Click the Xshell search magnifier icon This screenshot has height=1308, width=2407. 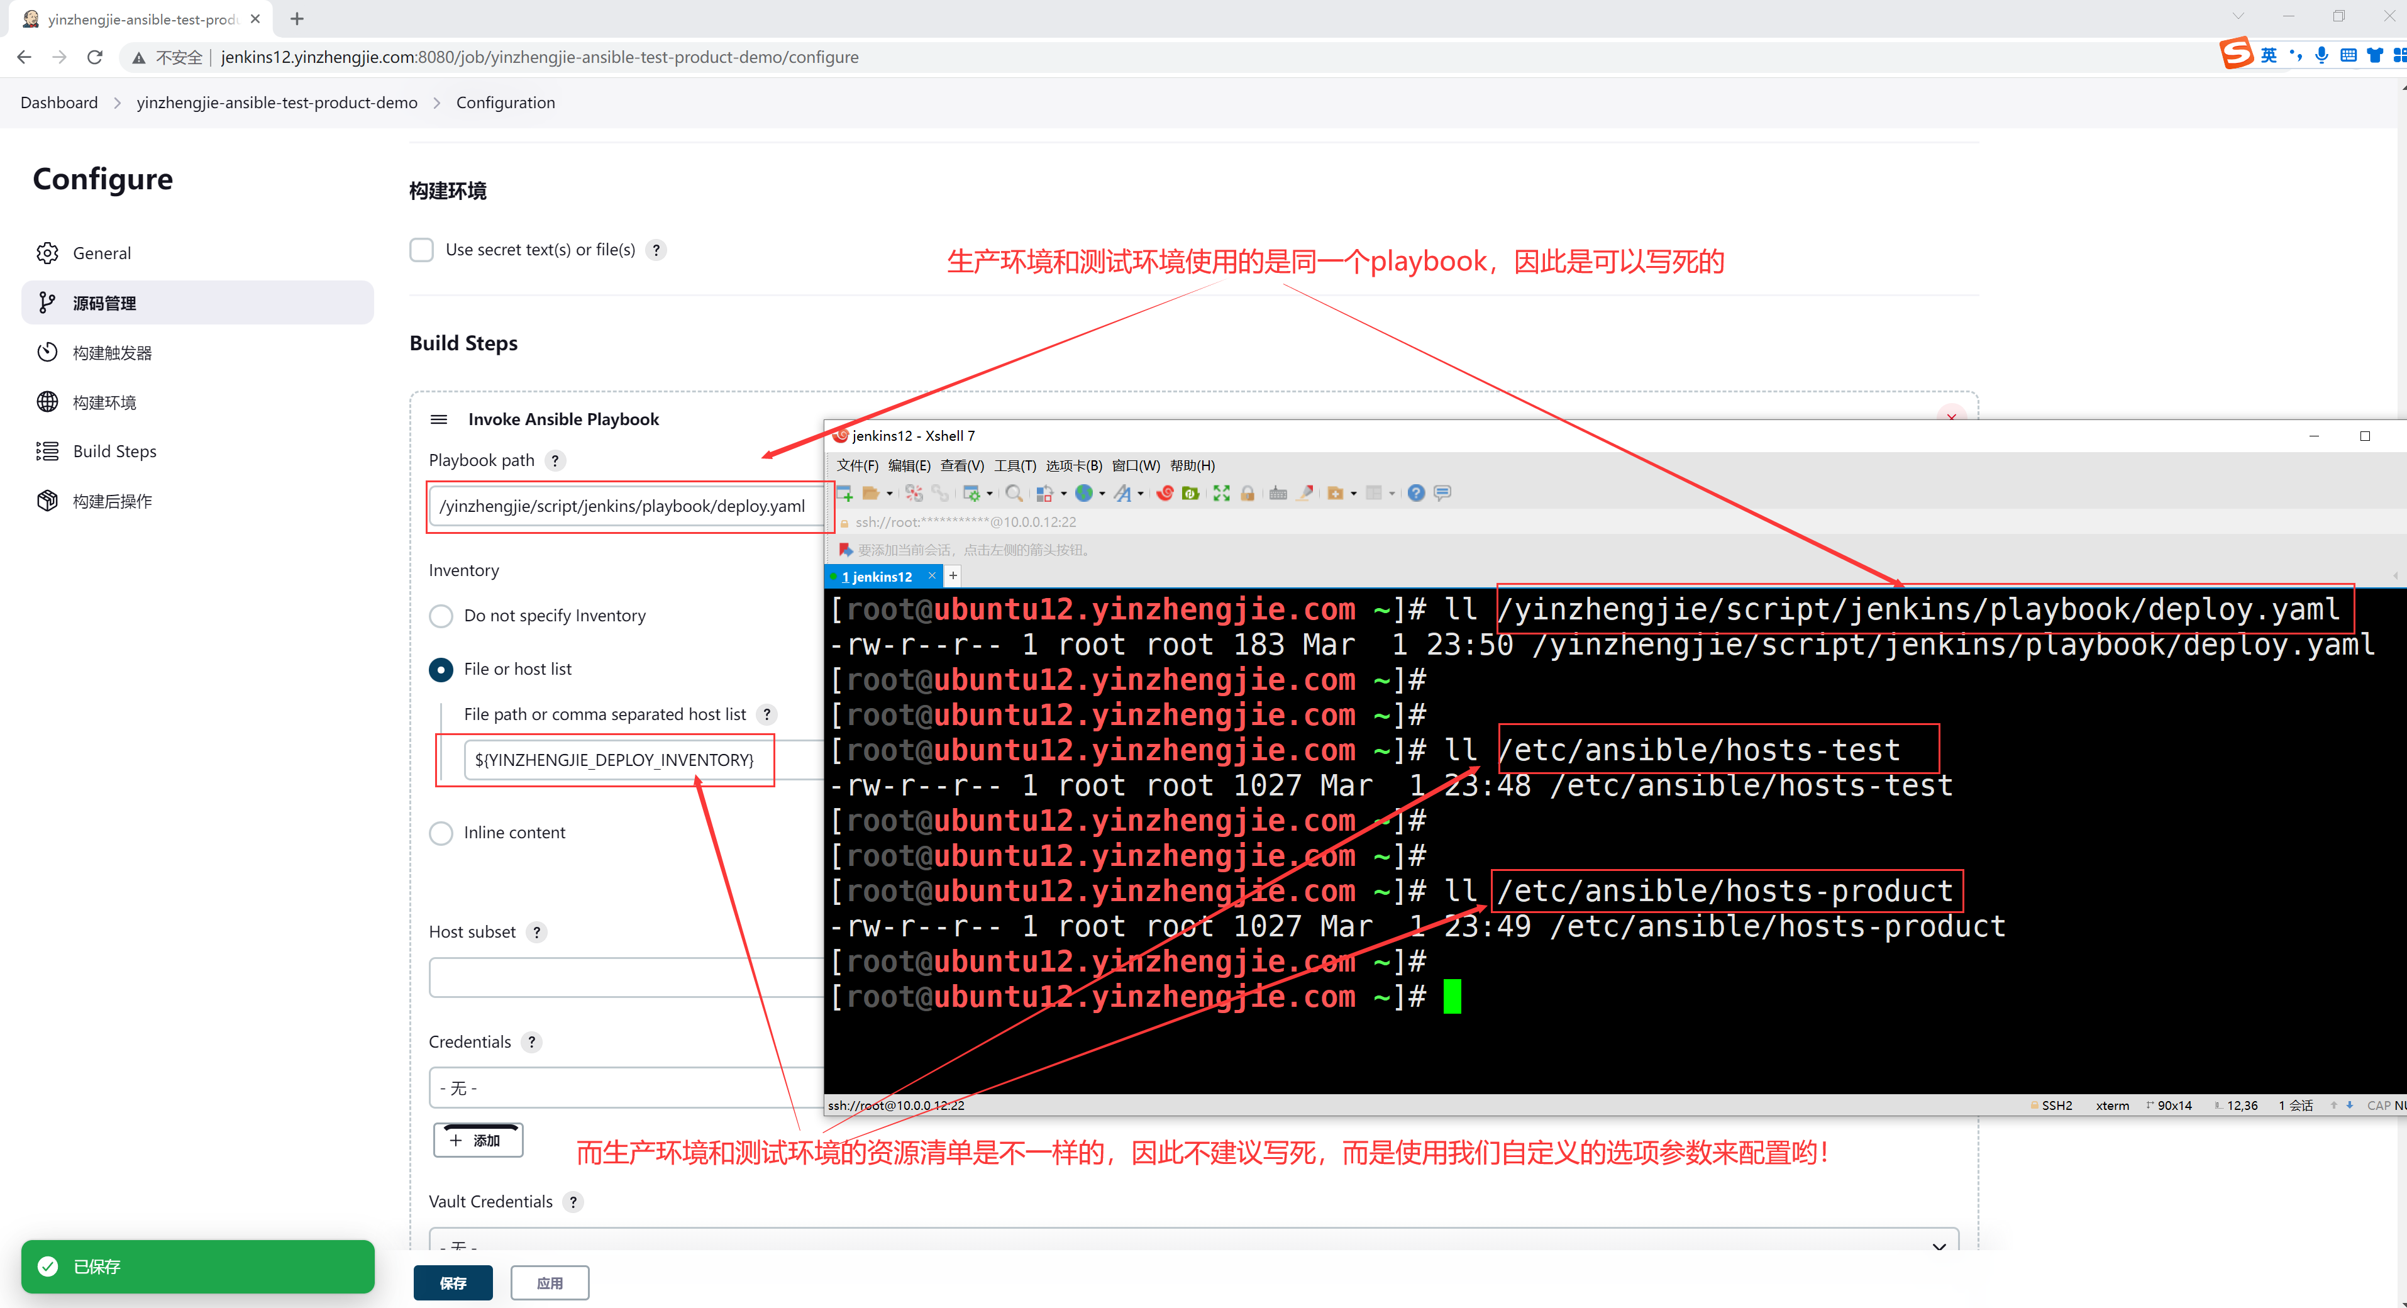coord(1013,493)
